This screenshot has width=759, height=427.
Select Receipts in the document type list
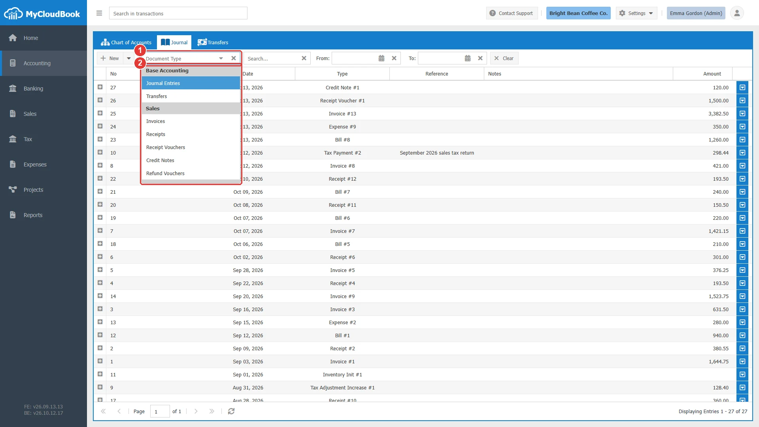pyautogui.click(x=191, y=134)
